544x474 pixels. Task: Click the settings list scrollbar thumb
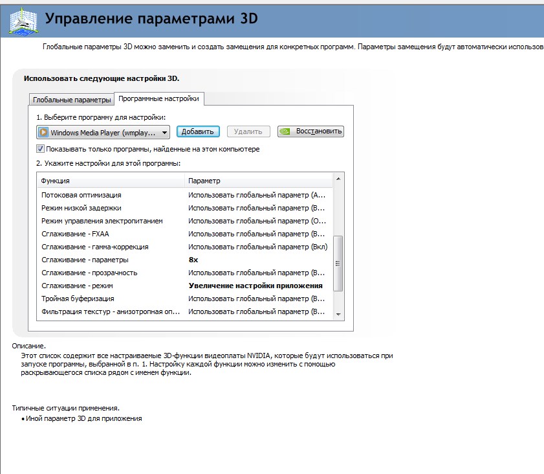tap(338, 264)
